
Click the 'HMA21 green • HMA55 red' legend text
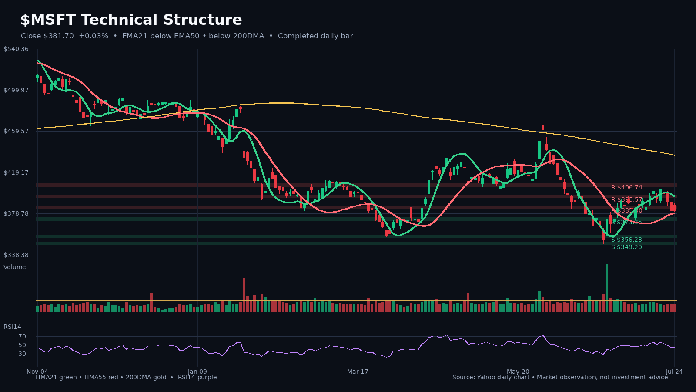[77, 377]
